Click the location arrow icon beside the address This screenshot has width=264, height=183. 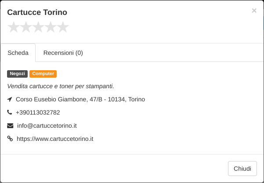pos(10,100)
